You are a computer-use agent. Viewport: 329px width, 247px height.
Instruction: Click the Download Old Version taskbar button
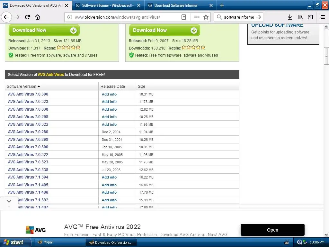pyautogui.click(x=111, y=242)
